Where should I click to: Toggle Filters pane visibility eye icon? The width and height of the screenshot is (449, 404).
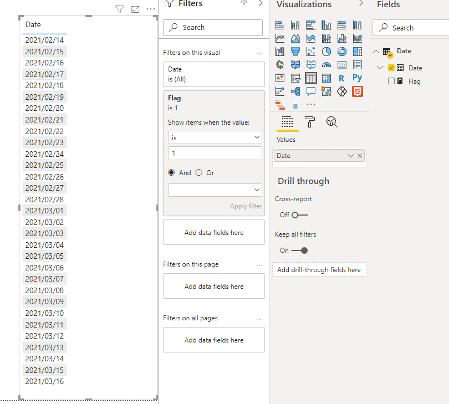(244, 3)
